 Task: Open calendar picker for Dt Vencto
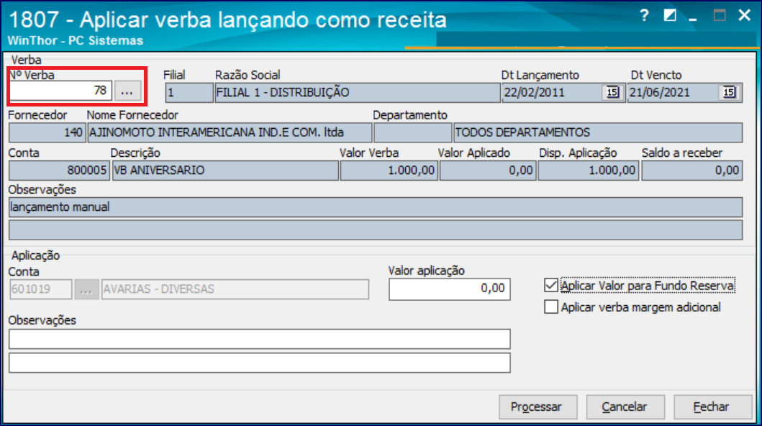pyautogui.click(x=729, y=92)
